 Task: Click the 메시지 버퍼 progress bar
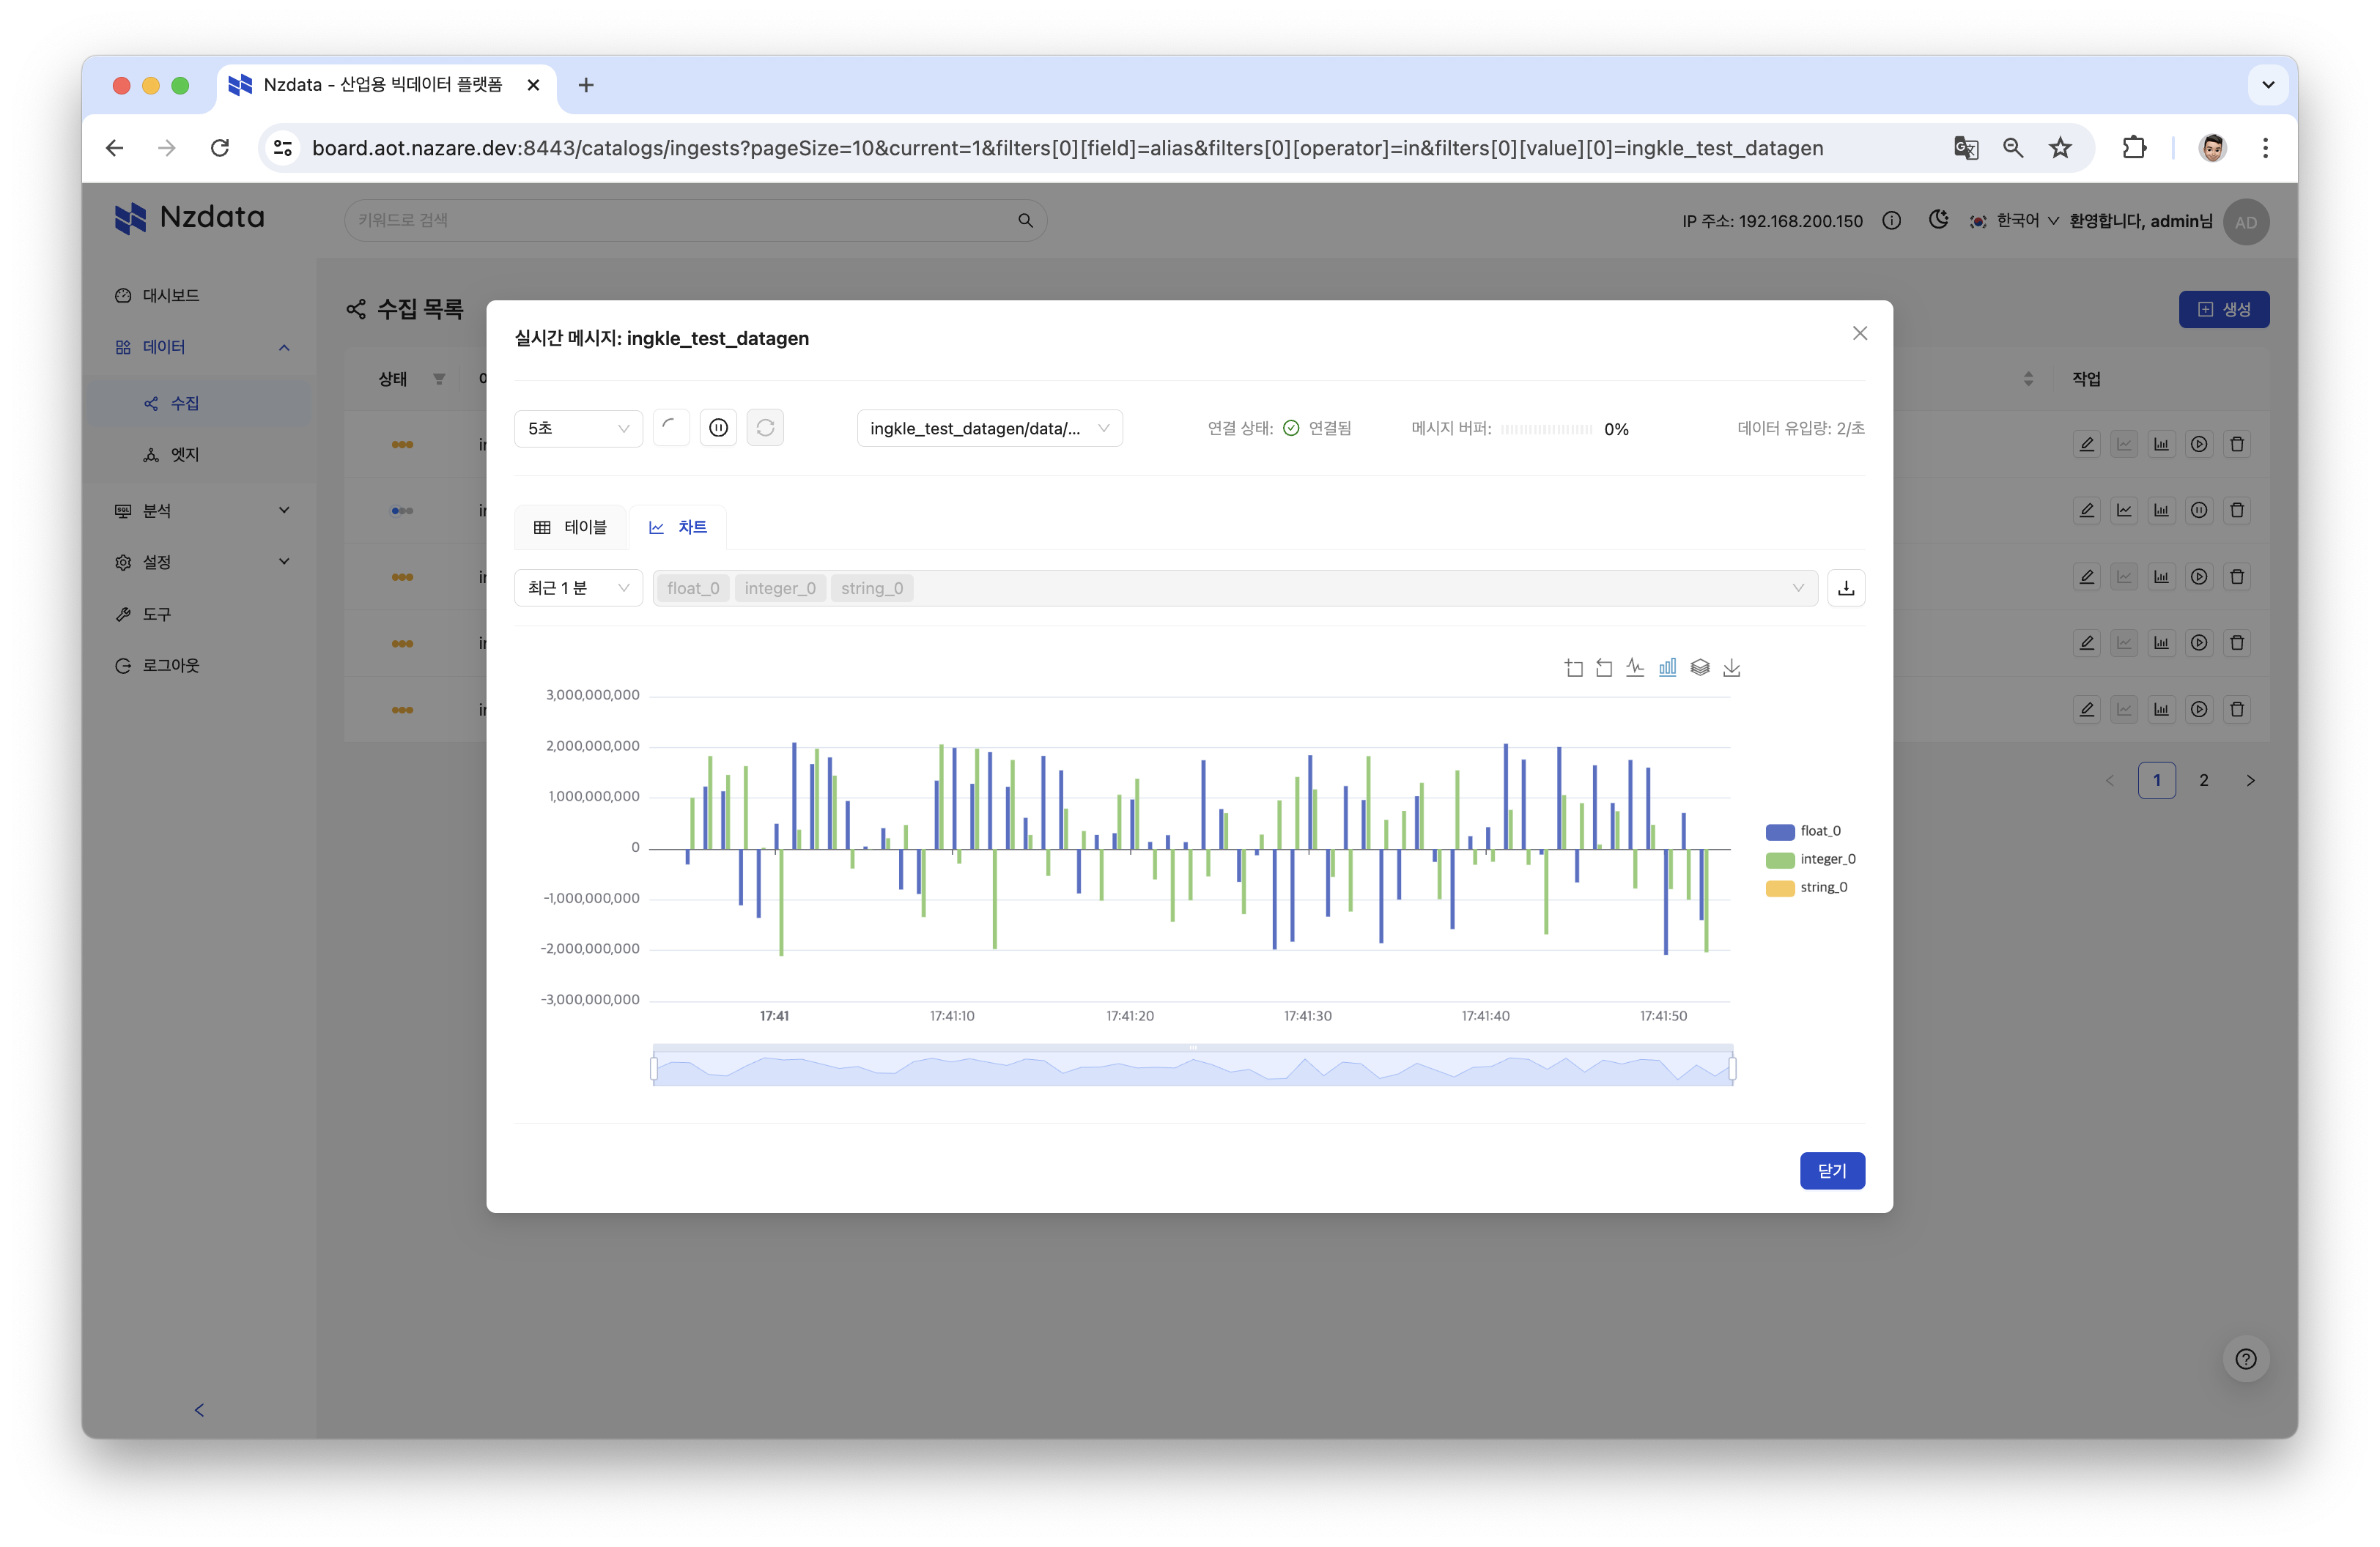click(x=1546, y=429)
